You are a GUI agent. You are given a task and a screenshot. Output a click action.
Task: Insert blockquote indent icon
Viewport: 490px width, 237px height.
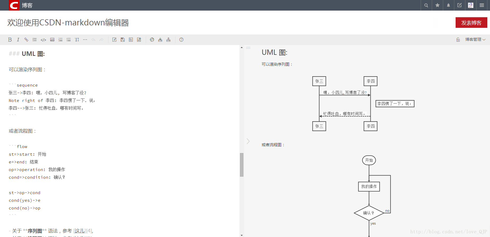pos(34,40)
